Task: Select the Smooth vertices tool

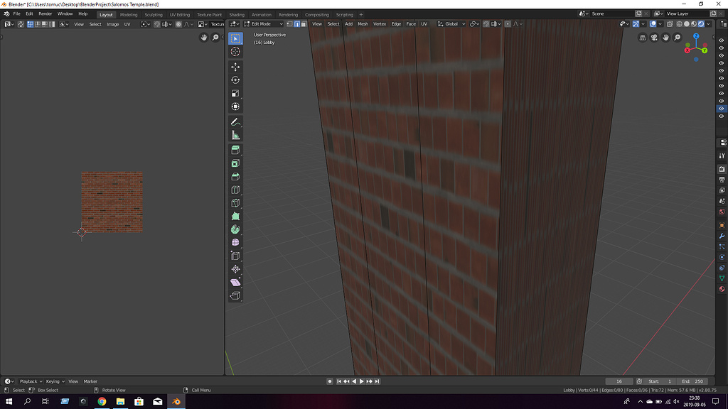Action: (x=235, y=243)
